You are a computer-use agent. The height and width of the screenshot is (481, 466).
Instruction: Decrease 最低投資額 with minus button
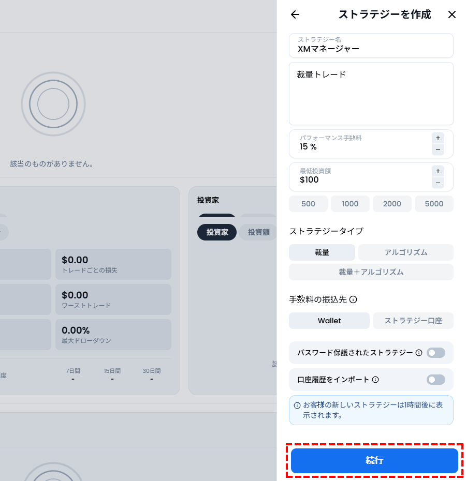438,183
